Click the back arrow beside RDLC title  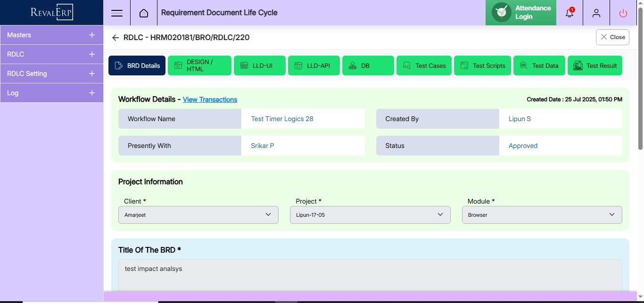click(116, 38)
